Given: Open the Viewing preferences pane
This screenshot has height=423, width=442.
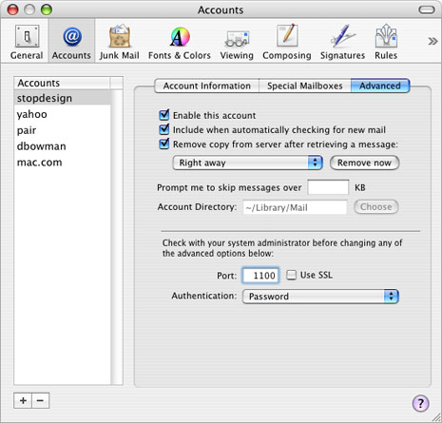Looking at the screenshot, I should coord(237,42).
